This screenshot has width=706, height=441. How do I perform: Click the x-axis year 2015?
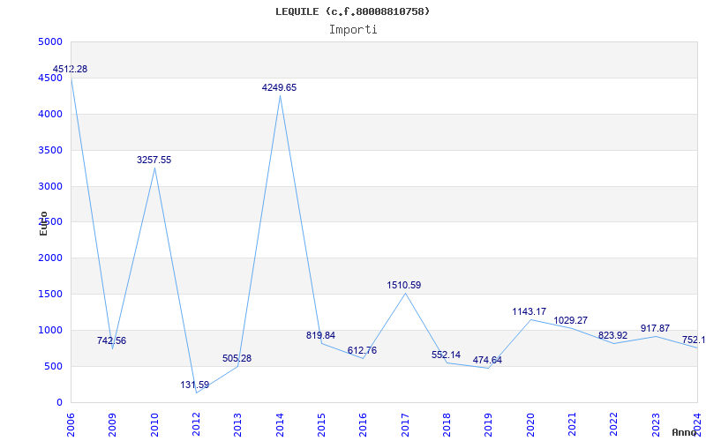click(x=321, y=425)
